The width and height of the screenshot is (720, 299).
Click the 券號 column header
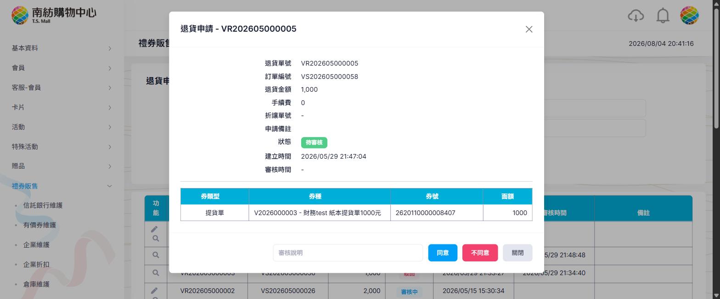pyautogui.click(x=437, y=196)
